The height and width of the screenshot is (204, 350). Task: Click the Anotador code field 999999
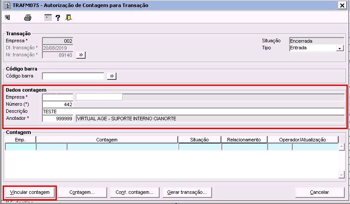pos(58,119)
